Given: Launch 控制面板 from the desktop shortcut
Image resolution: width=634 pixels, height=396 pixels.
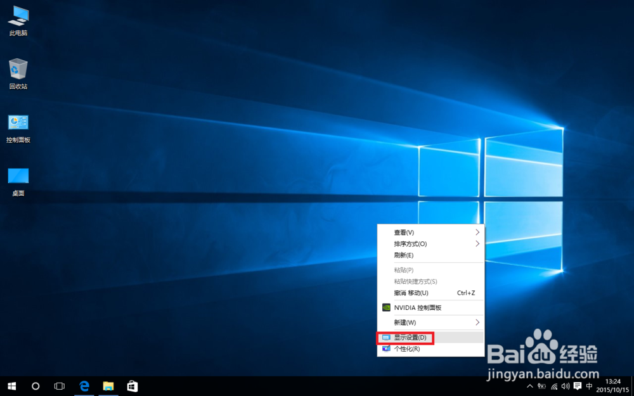Looking at the screenshot, I should coord(17,122).
